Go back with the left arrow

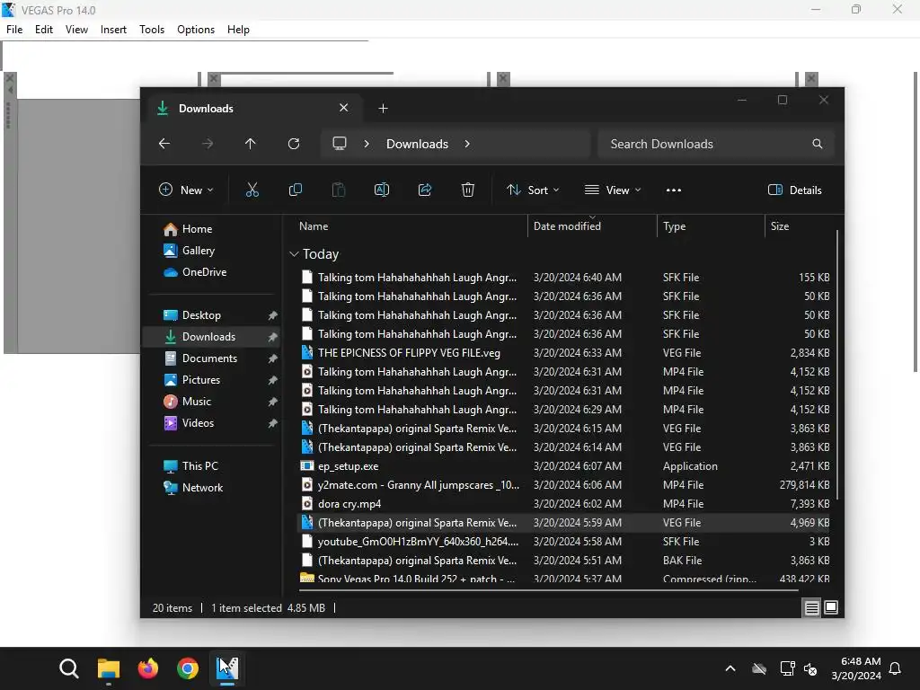point(164,144)
